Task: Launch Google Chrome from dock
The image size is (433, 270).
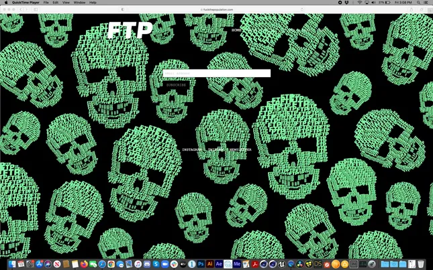Action: coord(111,264)
